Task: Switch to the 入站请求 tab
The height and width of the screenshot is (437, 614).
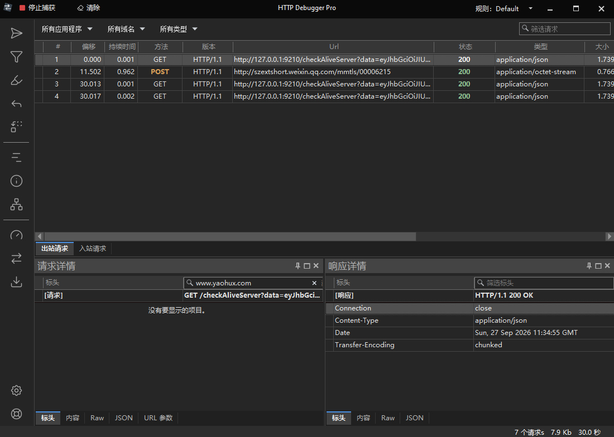Action: click(x=93, y=249)
